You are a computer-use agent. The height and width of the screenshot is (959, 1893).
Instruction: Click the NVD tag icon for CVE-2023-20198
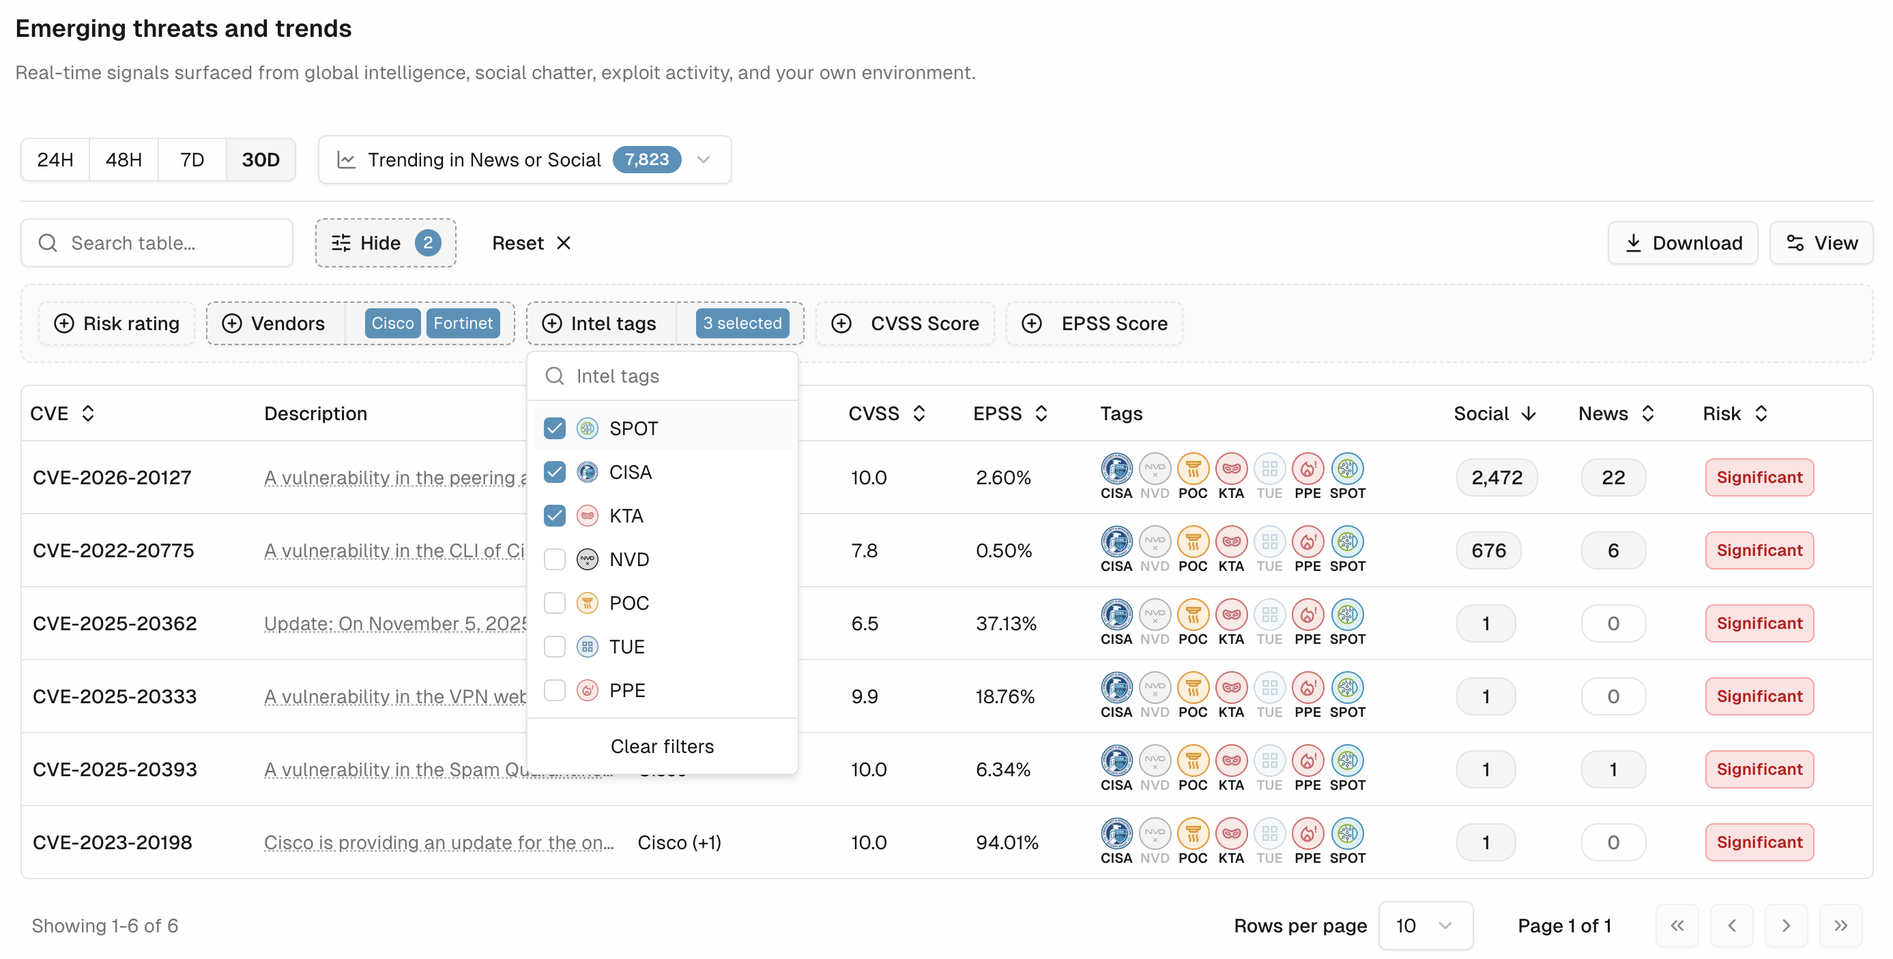click(x=1155, y=833)
